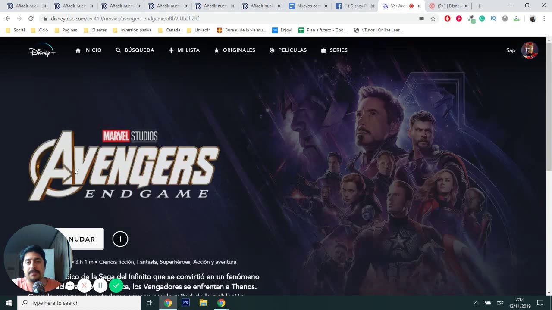
Task: Close the Ver Avengers tab
Action: click(419, 6)
